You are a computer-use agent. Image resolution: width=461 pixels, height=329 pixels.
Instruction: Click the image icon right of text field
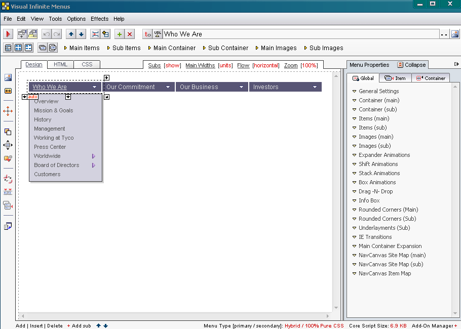455,34
